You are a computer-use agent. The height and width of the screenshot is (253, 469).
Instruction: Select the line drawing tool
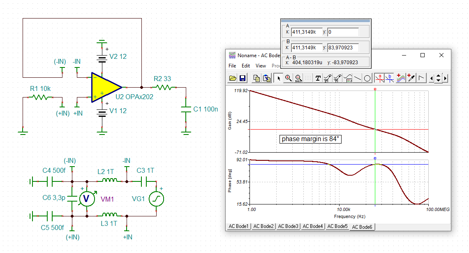point(358,79)
